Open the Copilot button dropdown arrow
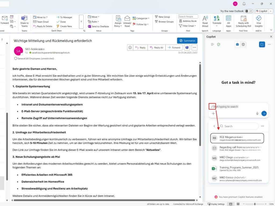The image size is (275, 206). pos(271,11)
